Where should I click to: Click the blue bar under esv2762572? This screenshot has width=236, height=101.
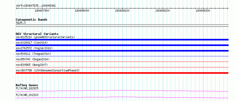pos(122,51)
